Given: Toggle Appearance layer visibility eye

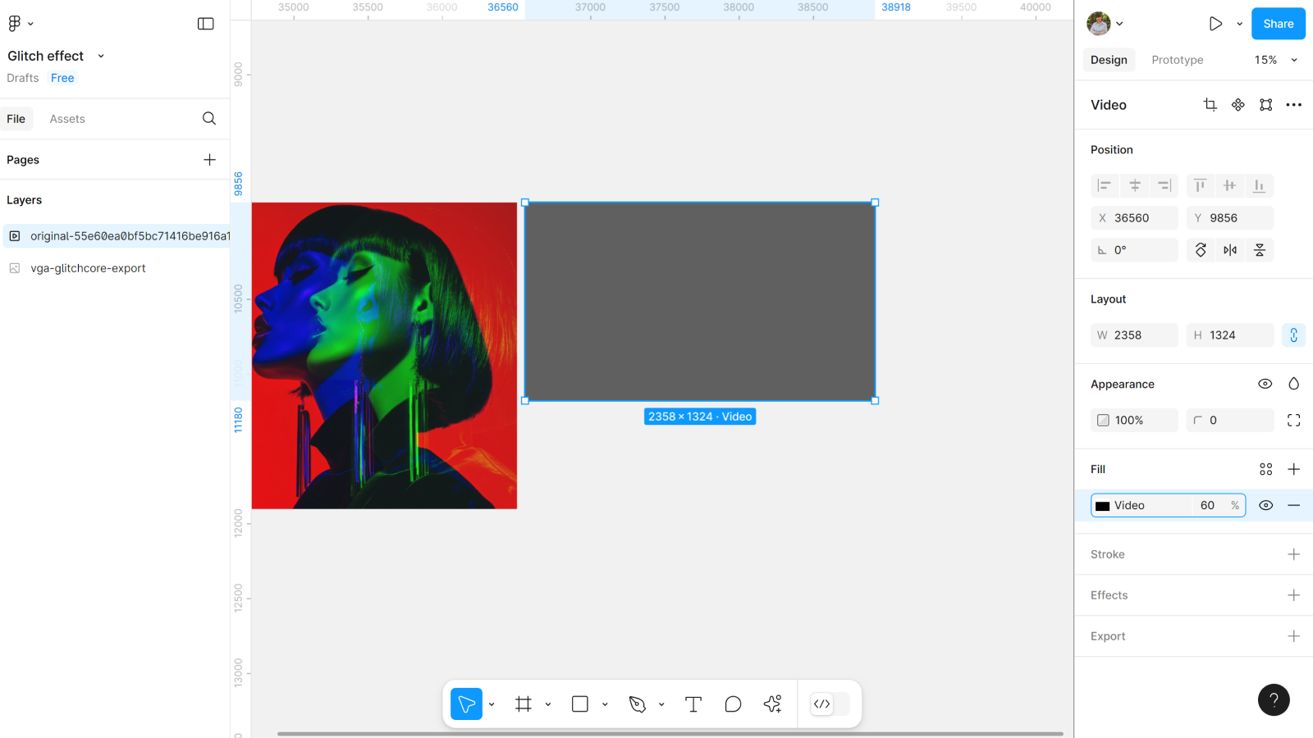Looking at the screenshot, I should (1265, 384).
